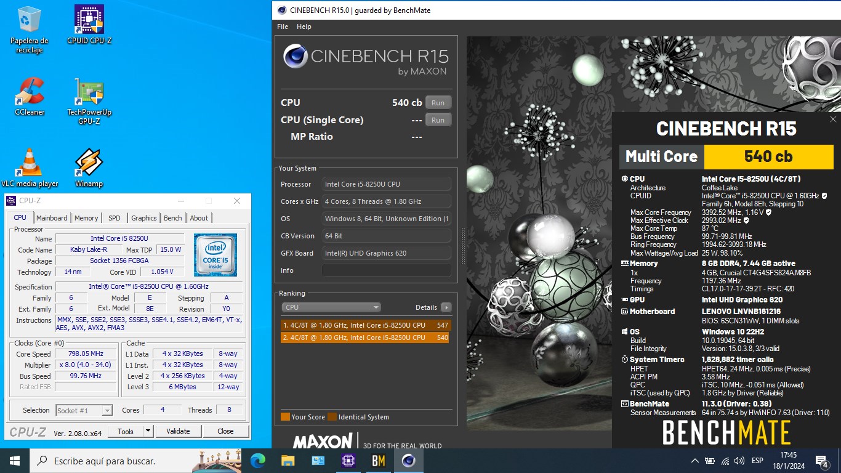Open the notification center icon
Screen dimensions: 841x473
click(x=821, y=461)
